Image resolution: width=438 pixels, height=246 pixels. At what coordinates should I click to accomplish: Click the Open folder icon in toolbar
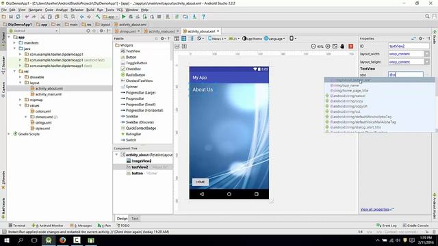point(4,16)
